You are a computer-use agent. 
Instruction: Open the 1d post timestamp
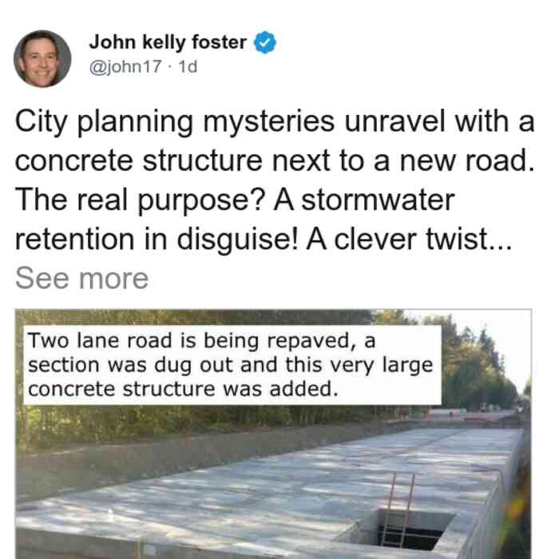click(188, 66)
